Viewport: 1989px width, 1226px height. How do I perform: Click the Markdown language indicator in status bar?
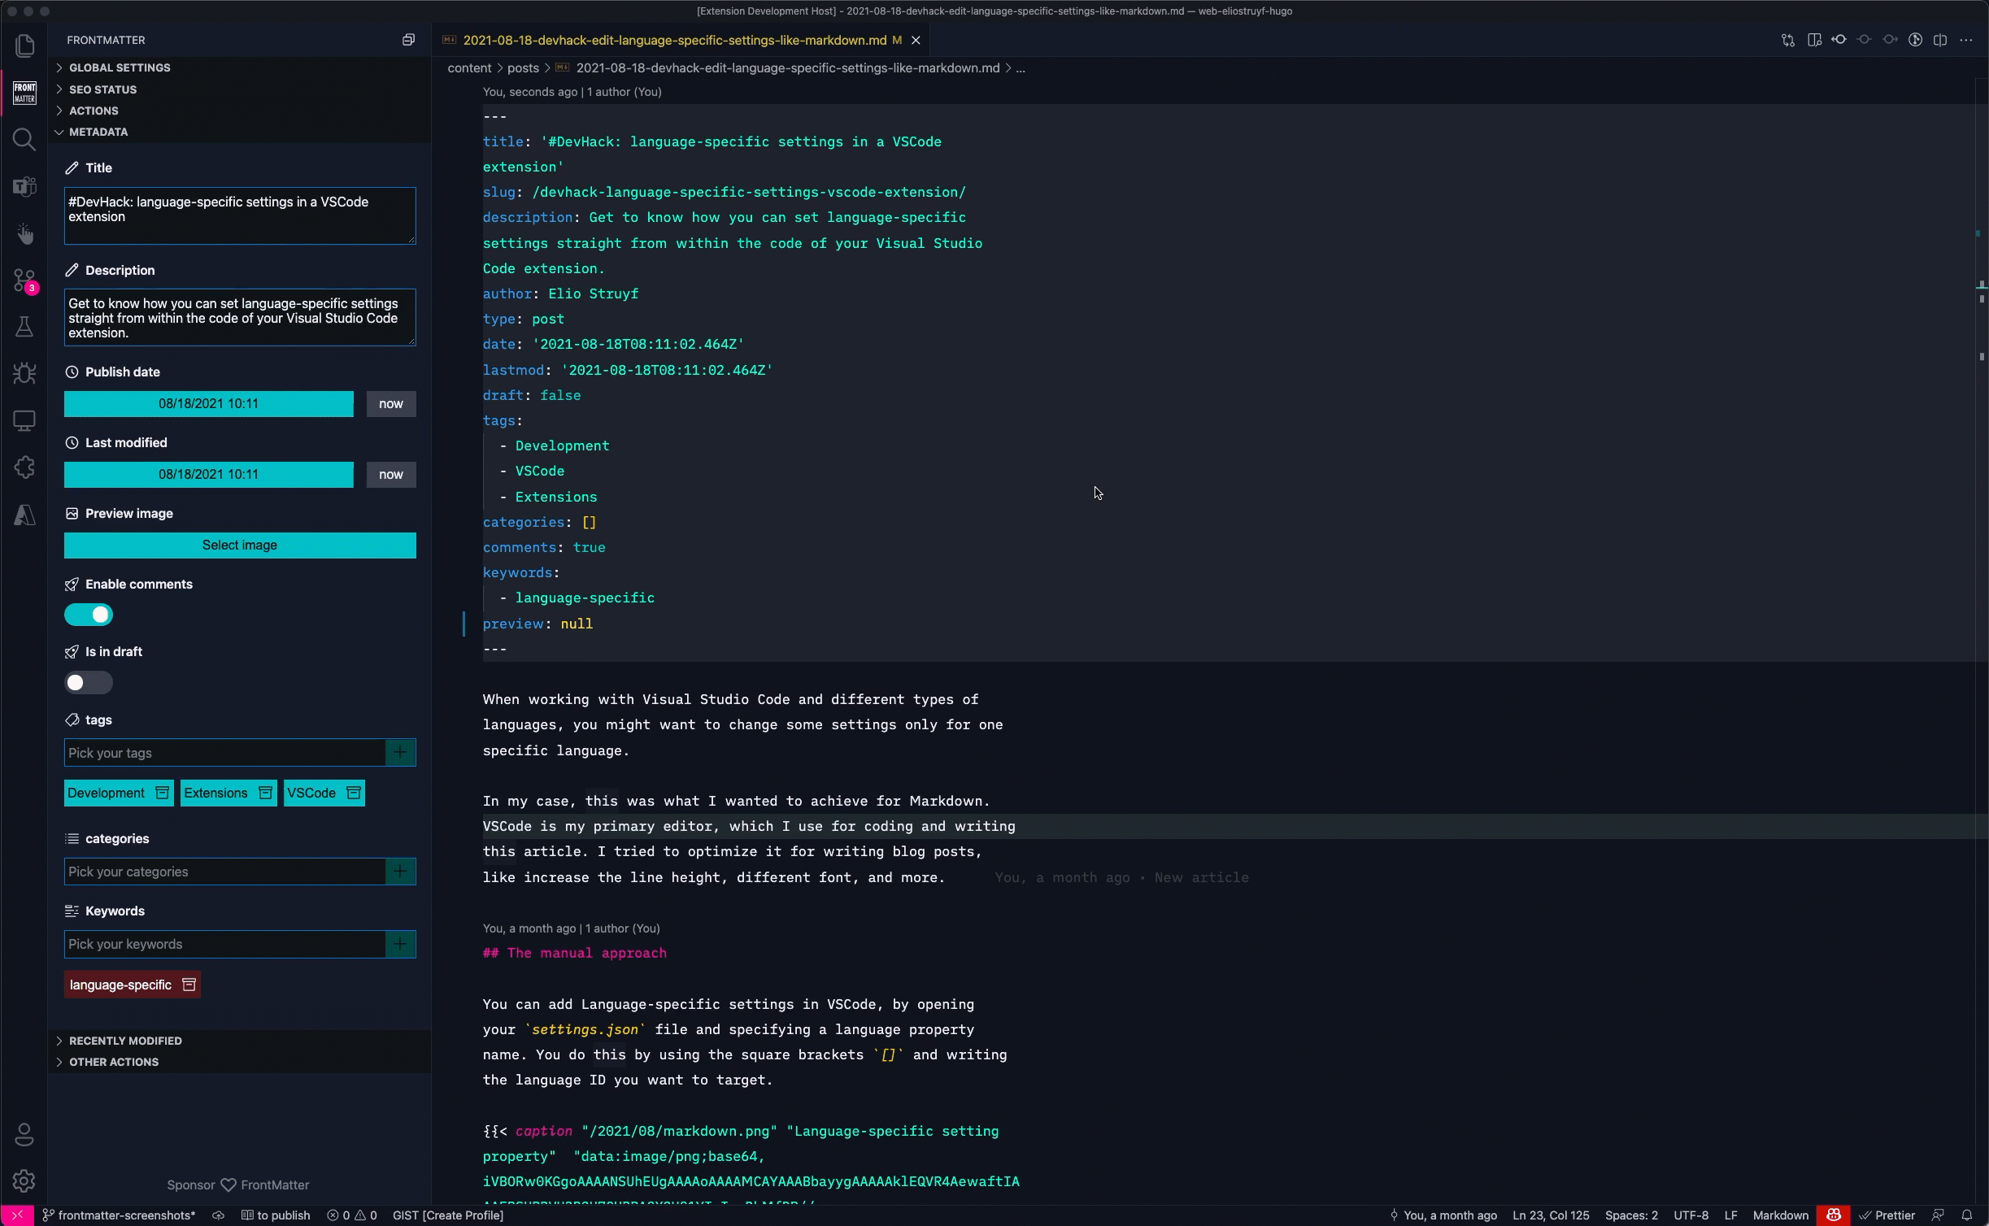pos(1780,1215)
